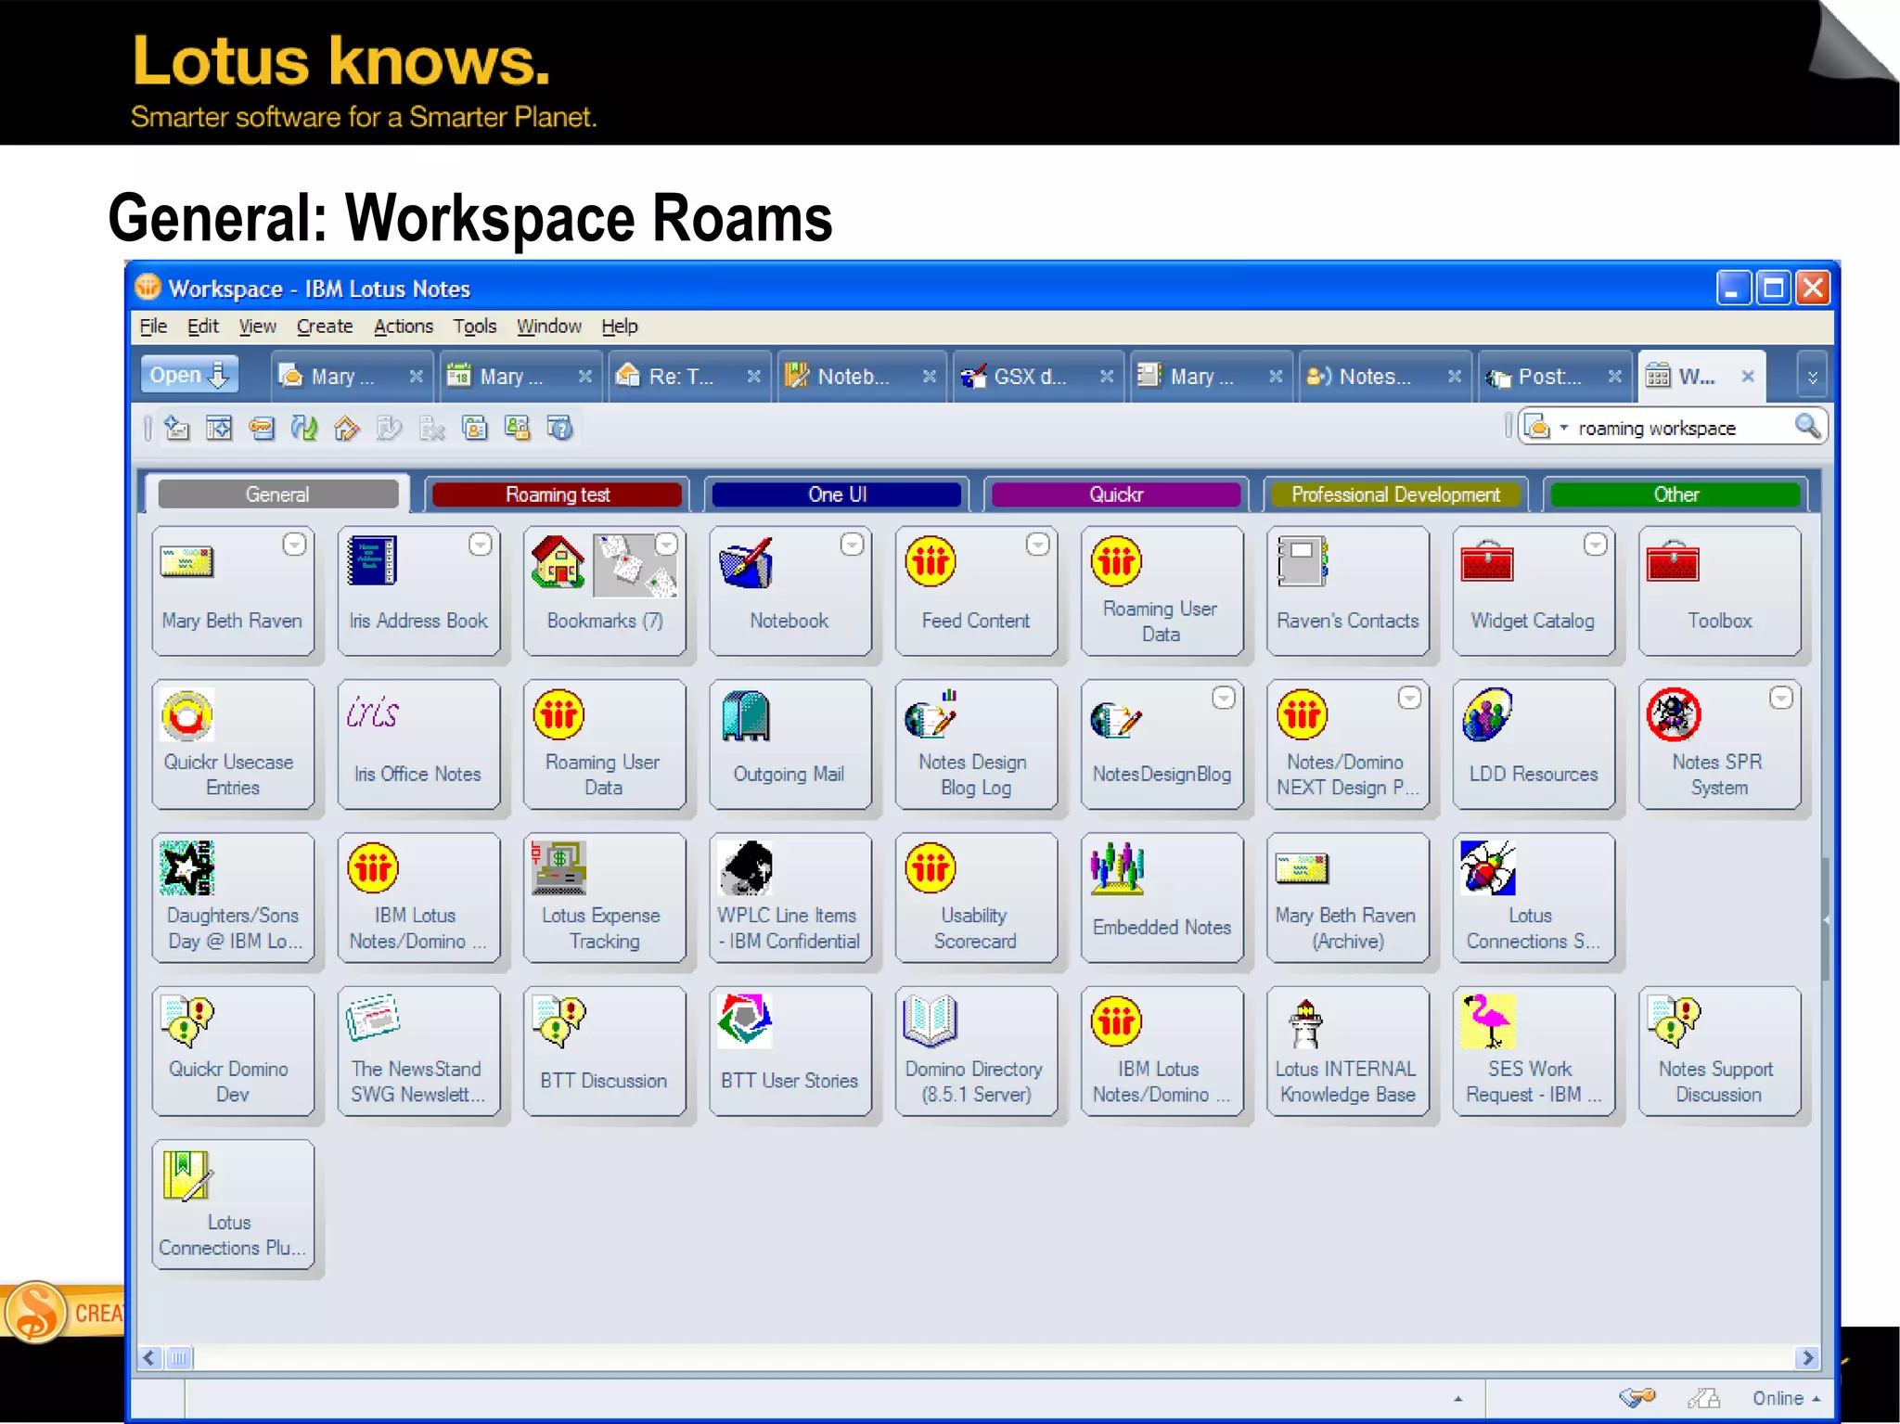The image size is (1900, 1424).
Task: Open The NewsStand SWG Newsletter tile
Action: 418,1051
